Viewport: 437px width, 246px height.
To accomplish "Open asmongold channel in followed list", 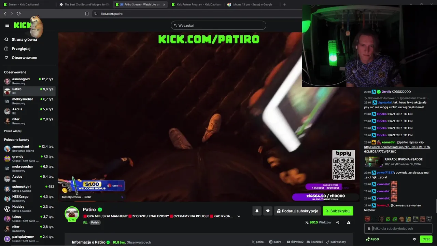I will click(x=29, y=81).
